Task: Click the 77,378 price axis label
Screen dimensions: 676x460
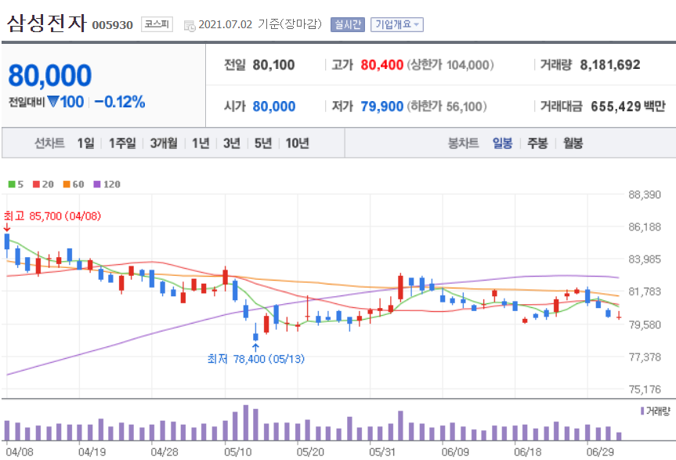Action: [x=645, y=357]
